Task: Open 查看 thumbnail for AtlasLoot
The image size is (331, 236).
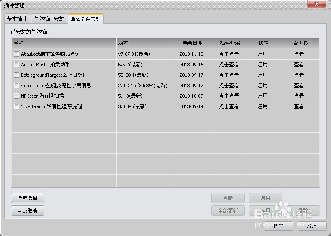Action: tap(299, 54)
